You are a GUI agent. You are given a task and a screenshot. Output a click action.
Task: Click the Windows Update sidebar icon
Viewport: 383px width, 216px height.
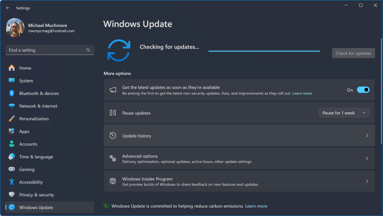pos(12,207)
